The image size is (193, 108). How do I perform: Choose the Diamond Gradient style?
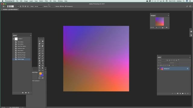28,6
